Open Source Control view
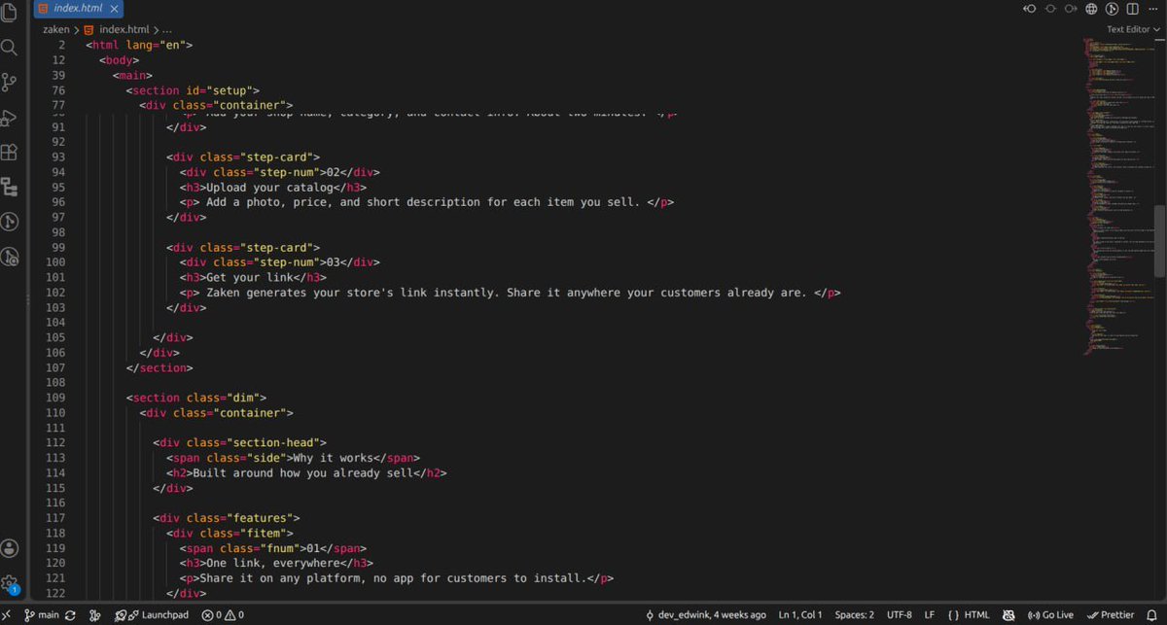 pos(10,82)
